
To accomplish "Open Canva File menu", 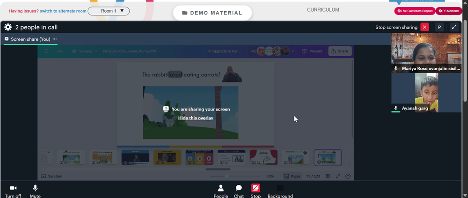I will [x=60, y=51].
